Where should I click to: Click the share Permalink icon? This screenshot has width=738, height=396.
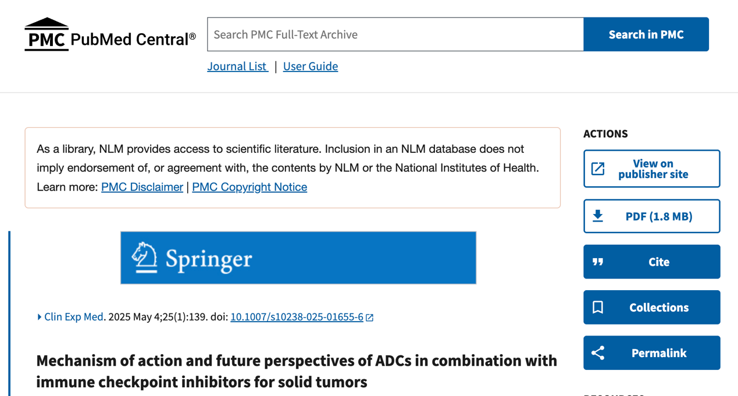pyautogui.click(x=598, y=353)
